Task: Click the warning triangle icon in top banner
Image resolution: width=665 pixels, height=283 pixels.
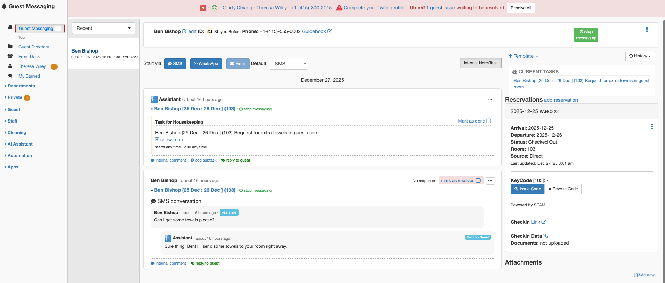Action: tap(339, 8)
